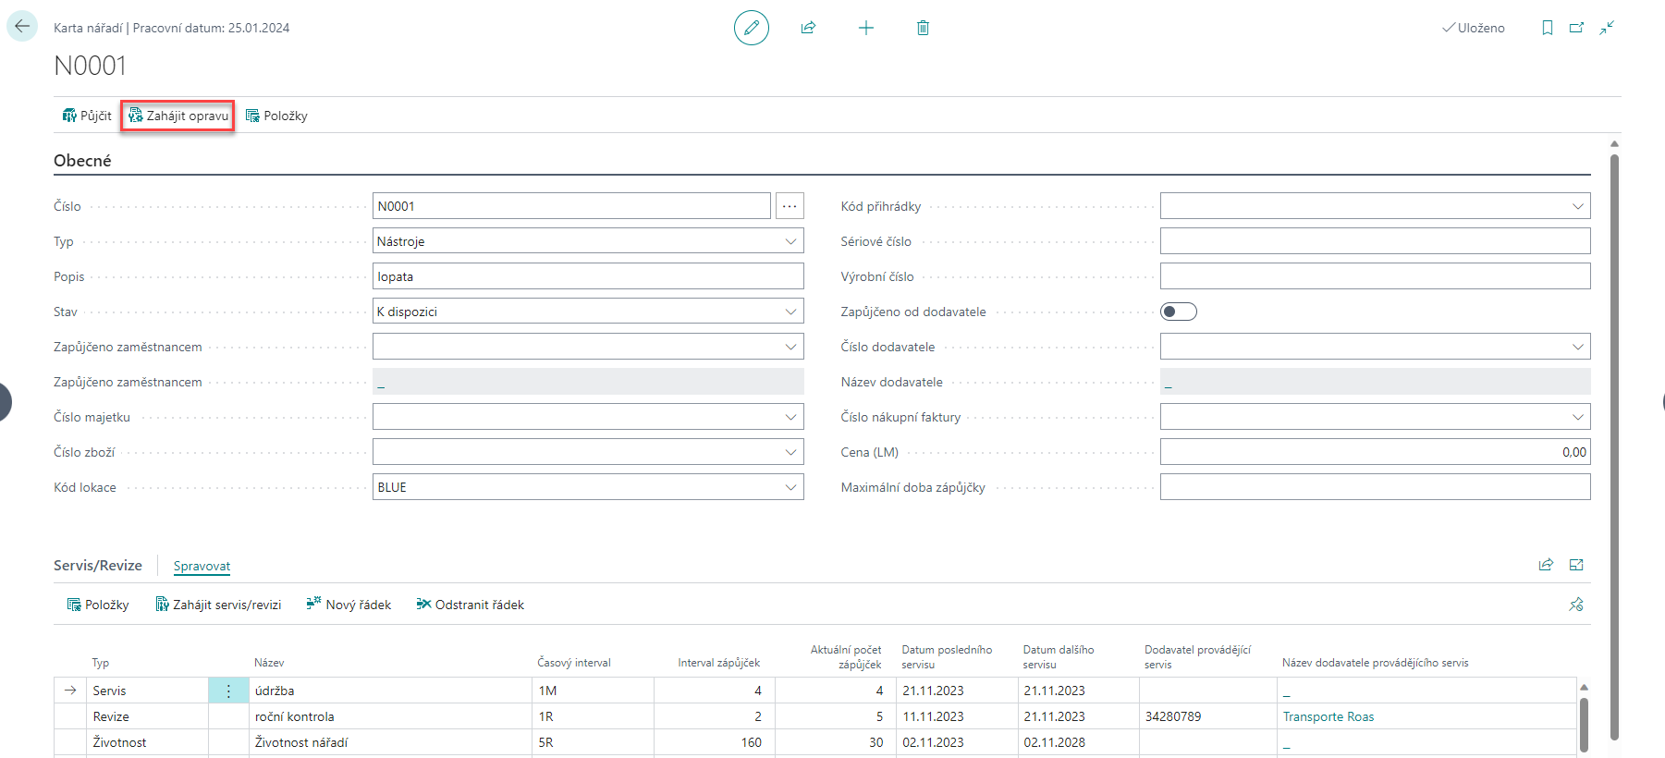1665x758 pixels.
Task: Click the bookmark icon
Action: (x=1547, y=28)
